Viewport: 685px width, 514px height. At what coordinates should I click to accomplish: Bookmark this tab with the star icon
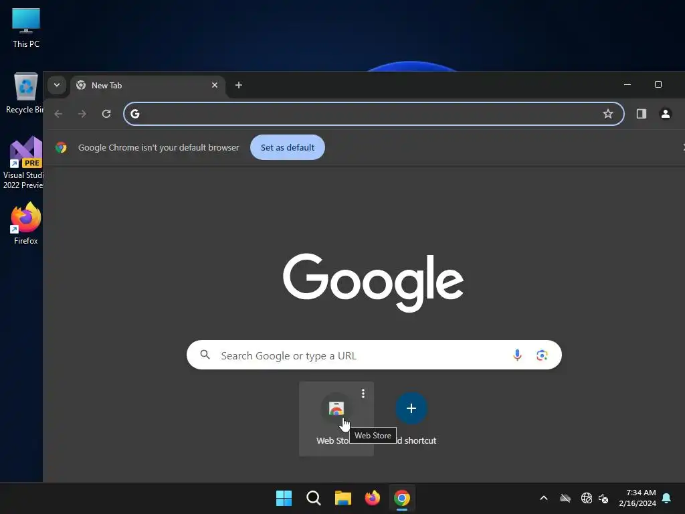[607, 114]
